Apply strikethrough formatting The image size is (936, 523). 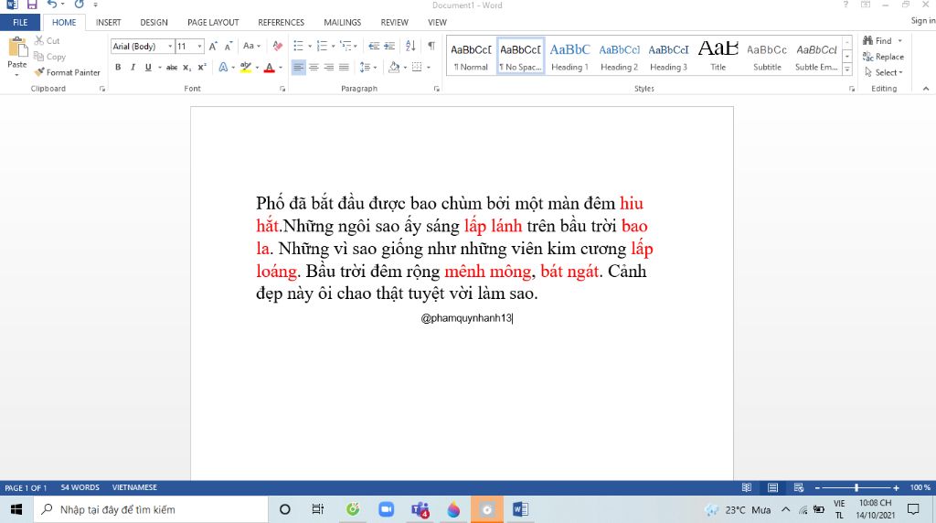point(172,68)
